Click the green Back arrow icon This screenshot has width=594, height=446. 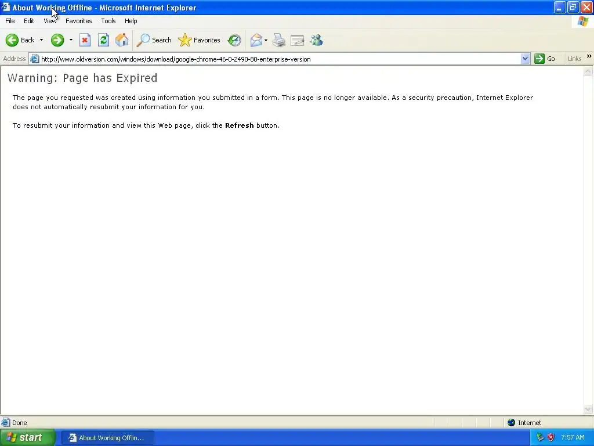(x=12, y=40)
